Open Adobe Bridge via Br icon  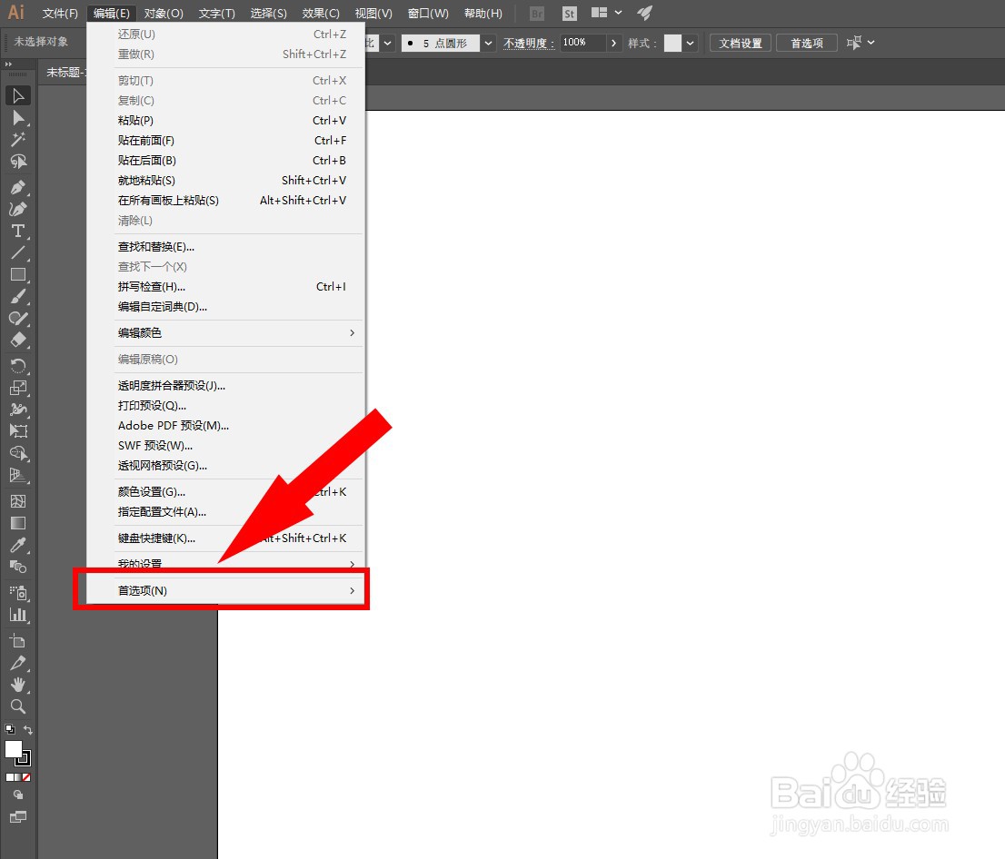point(537,14)
